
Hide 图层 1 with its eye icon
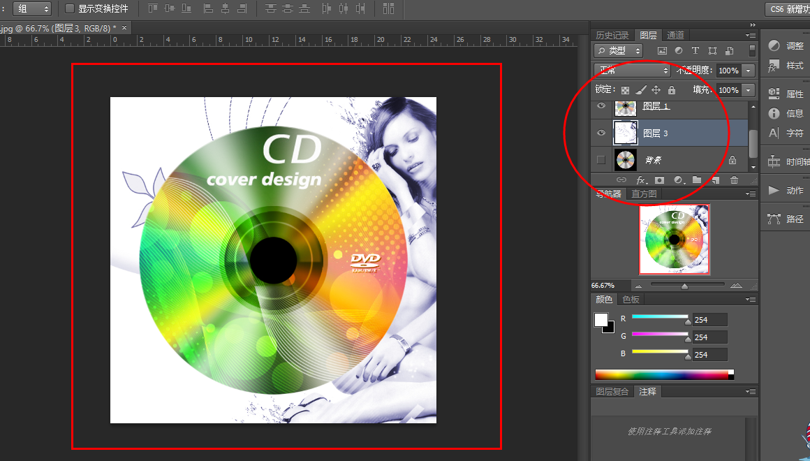(601, 106)
